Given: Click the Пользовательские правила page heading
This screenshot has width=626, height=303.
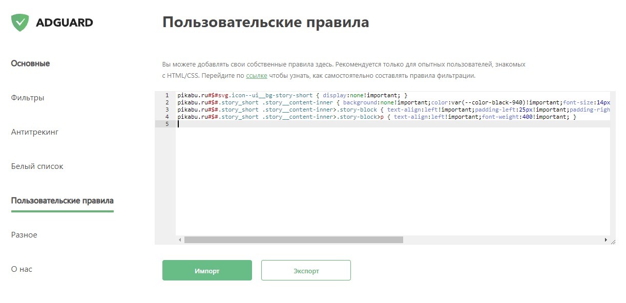Looking at the screenshot, I should pos(265,23).
